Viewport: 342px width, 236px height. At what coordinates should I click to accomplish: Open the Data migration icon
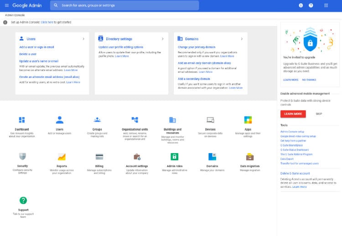249,157
